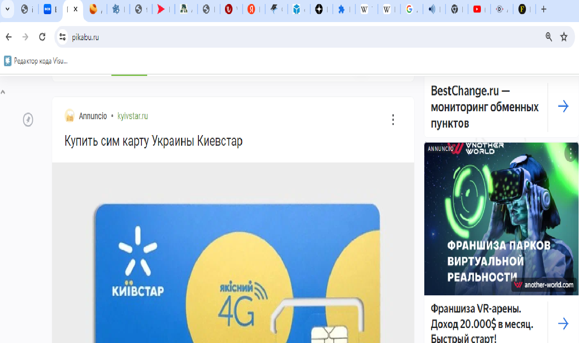Viewport: 579px width, 343px height.
Task: Open the Google tab
Action: click(x=409, y=9)
